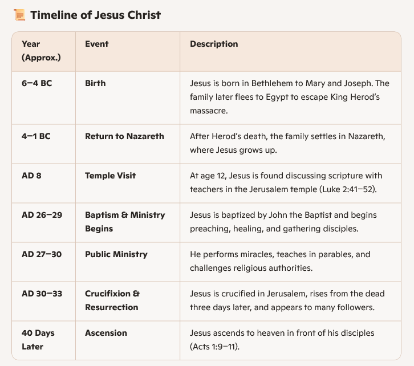Click the 'Birth' event cell
This screenshot has height=366, width=414.
coord(95,83)
